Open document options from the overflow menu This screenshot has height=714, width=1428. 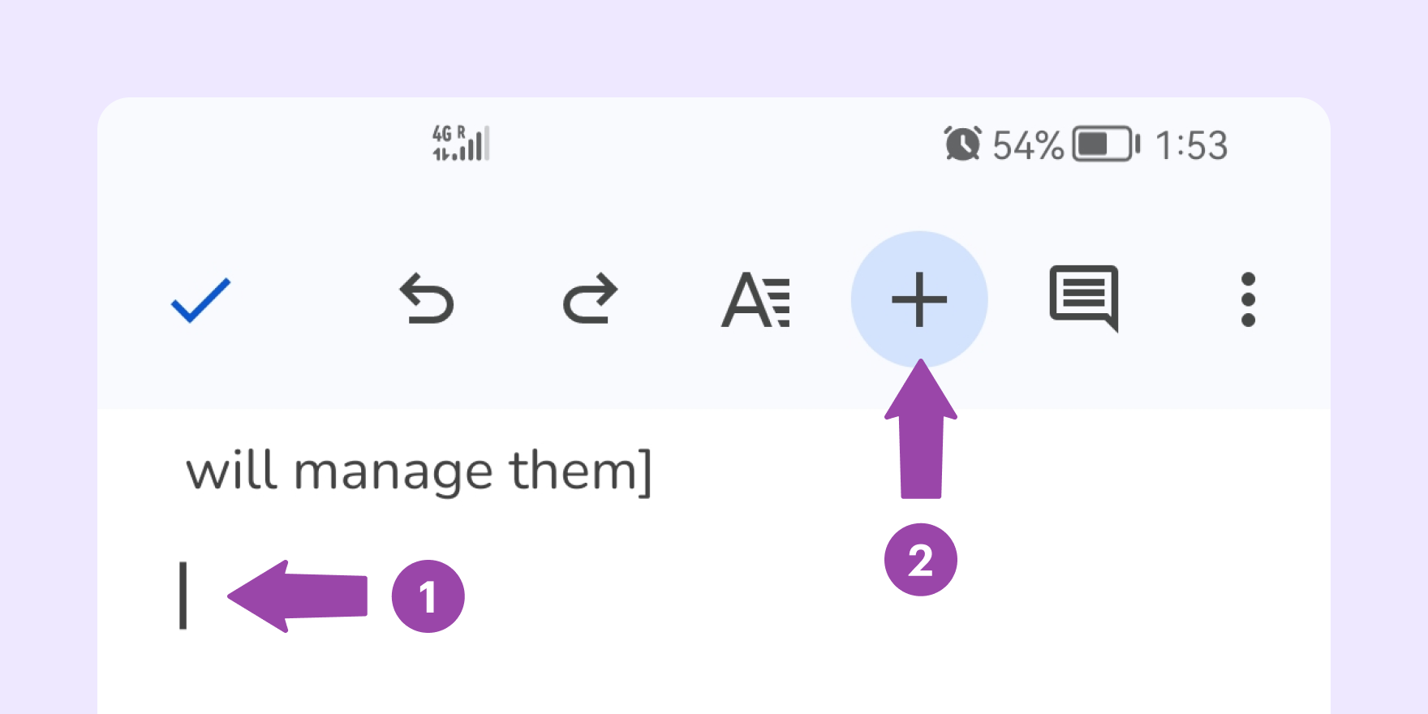coord(1247,299)
